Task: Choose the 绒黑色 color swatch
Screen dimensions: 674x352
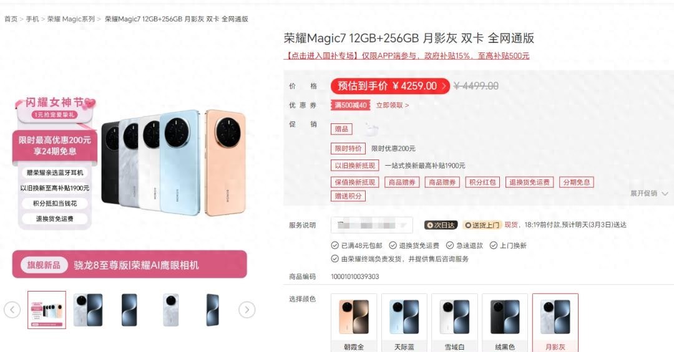Action: click(x=505, y=323)
